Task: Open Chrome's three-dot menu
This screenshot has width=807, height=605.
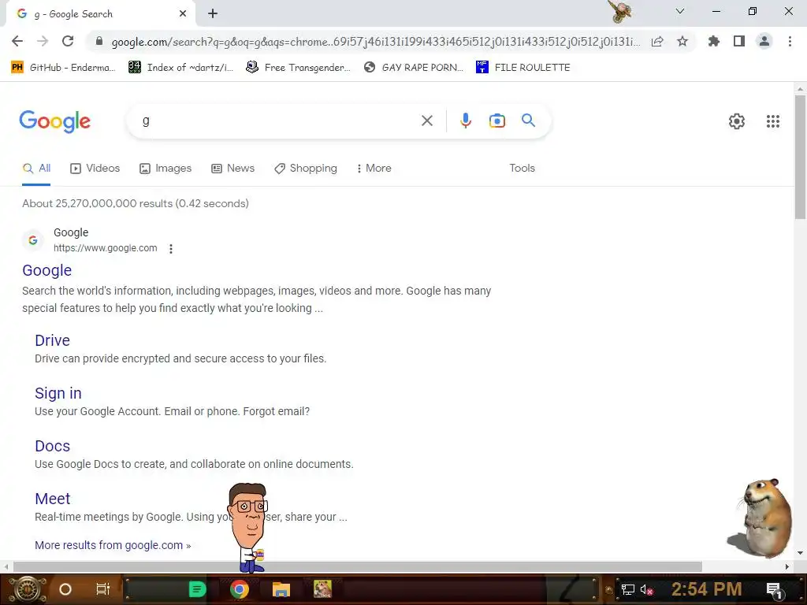Action: pos(790,41)
